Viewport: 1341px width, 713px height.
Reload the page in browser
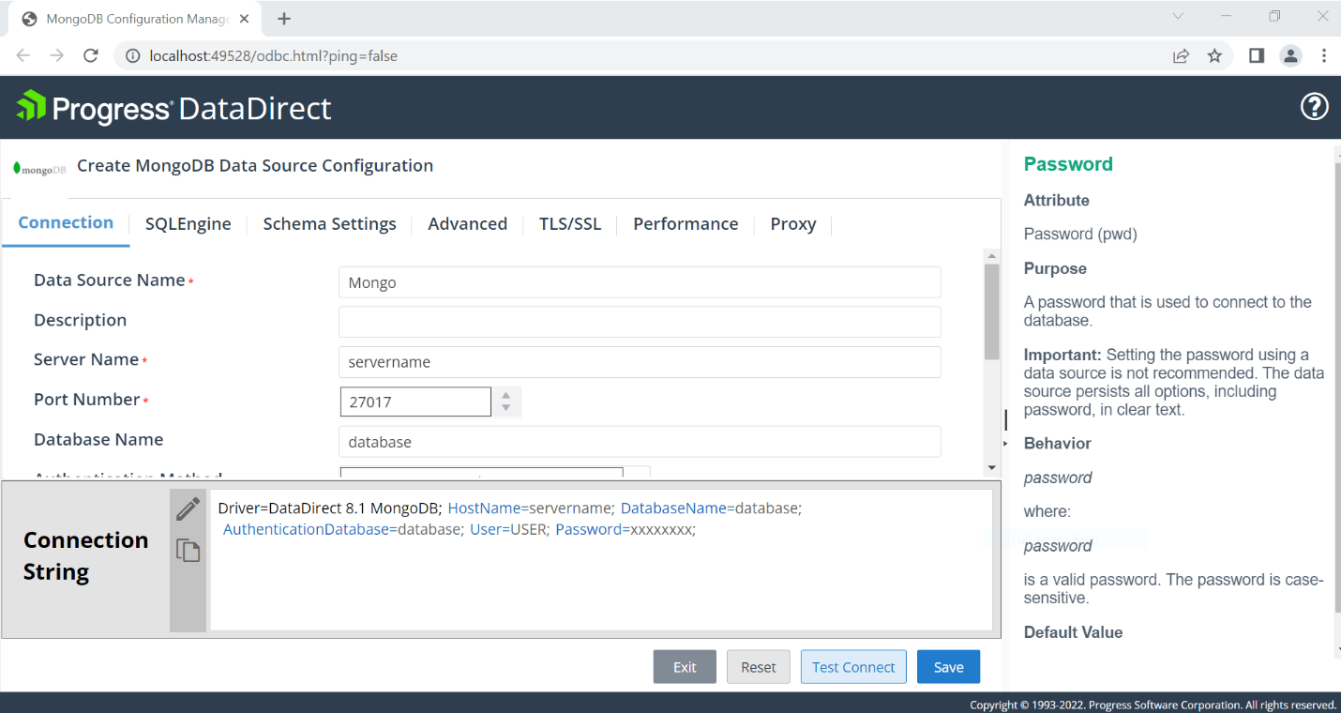click(91, 56)
